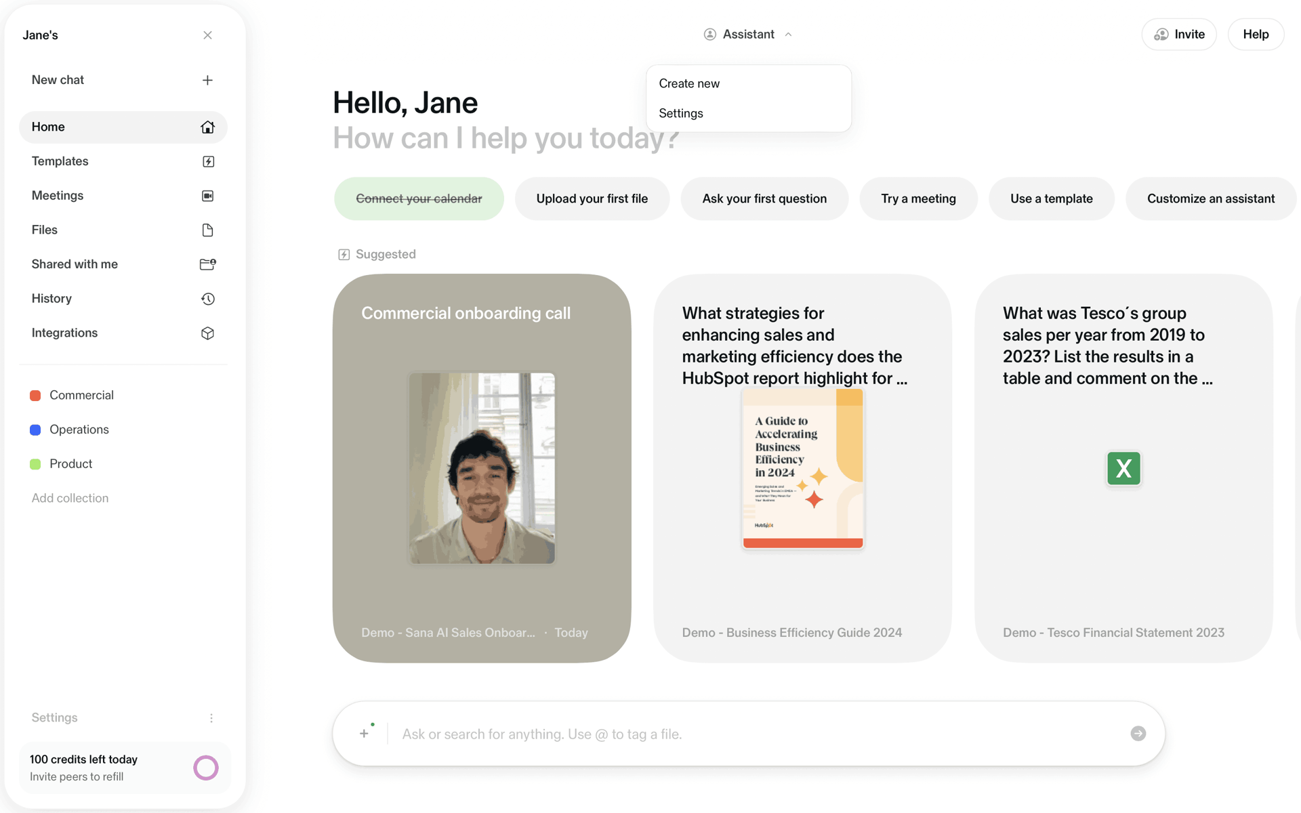This screenshot has height=813, width=1301.
Task: Open the Commercial onboarding call card
Action: [x=482, y=468]
